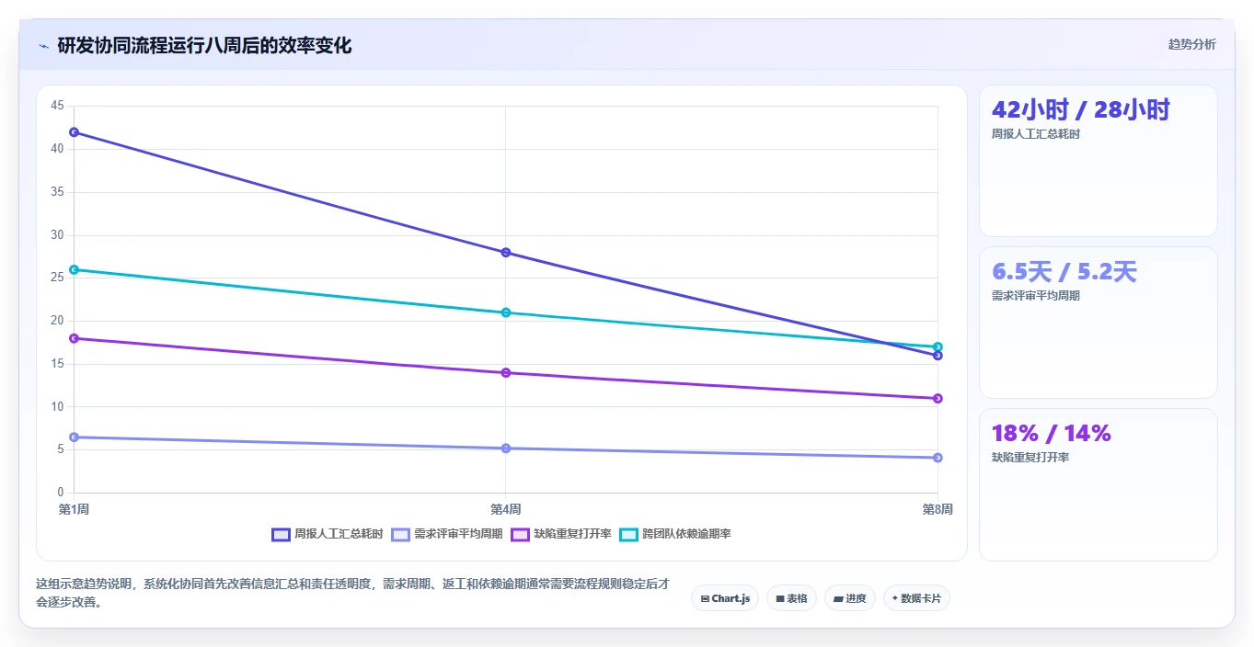Click the y-axis label 45

57,107
